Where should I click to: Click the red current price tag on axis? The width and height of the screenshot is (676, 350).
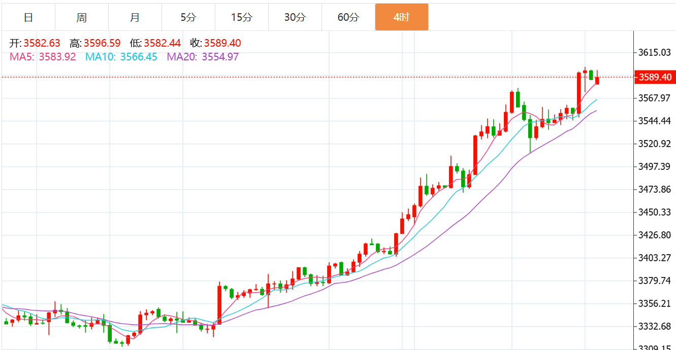655,77
